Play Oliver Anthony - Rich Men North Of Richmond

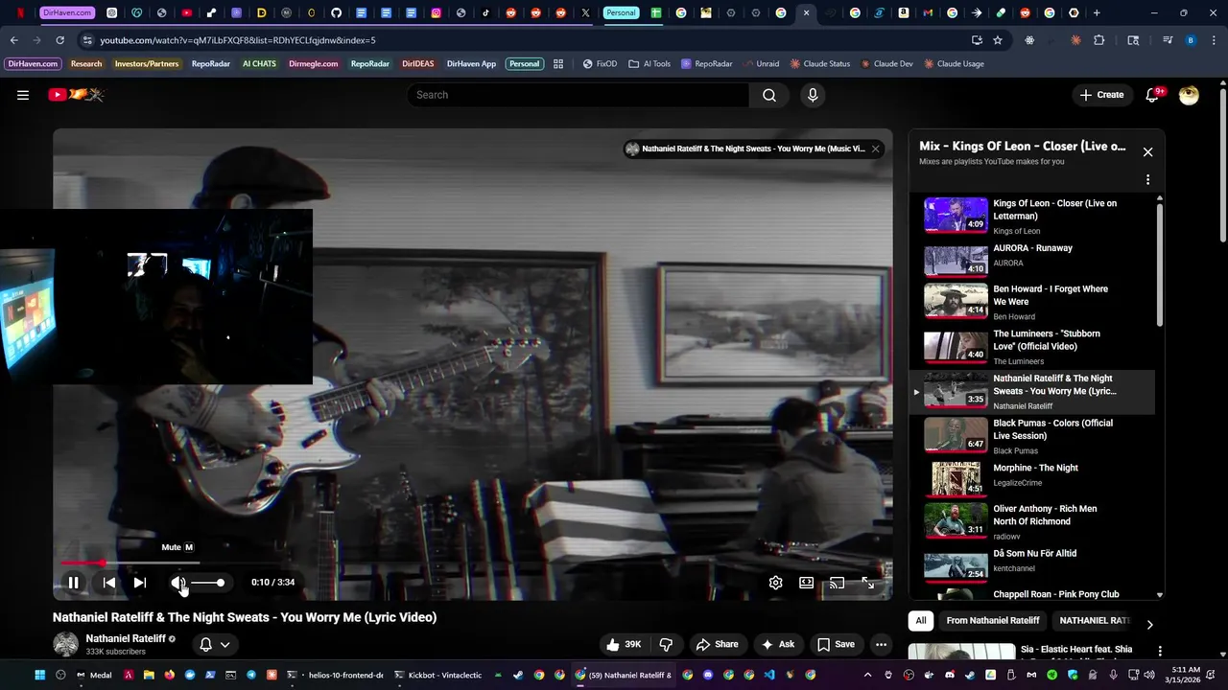click(1032, 521)
